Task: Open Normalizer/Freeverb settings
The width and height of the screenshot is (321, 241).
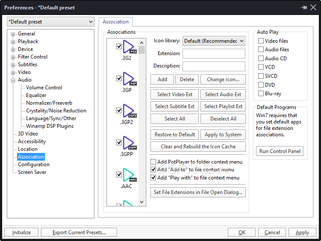Action: 49,103
